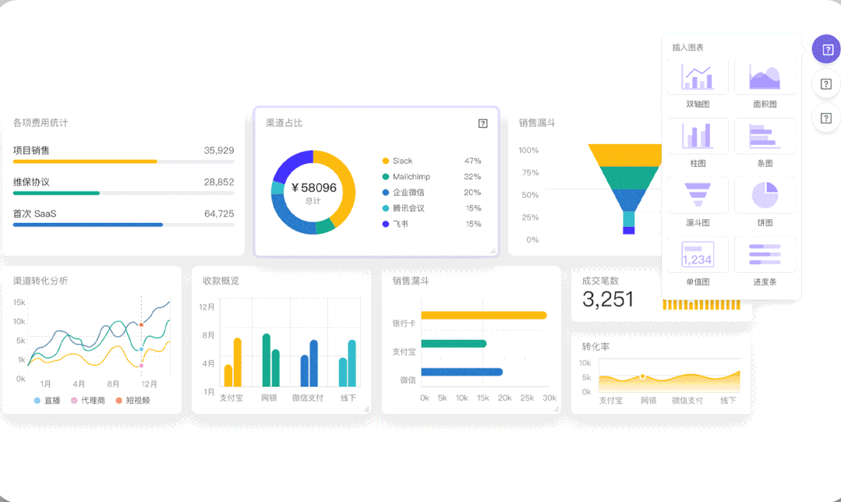Click the purple question-mark help button
Viewport: 841px width, 502px height.
click(825, 48)
